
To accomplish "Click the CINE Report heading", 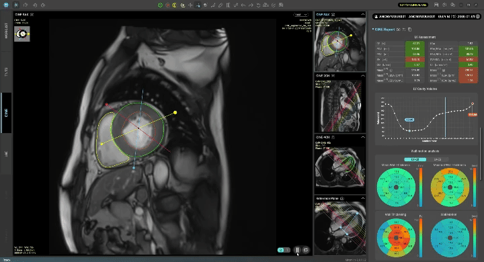I will click(385, 30).
